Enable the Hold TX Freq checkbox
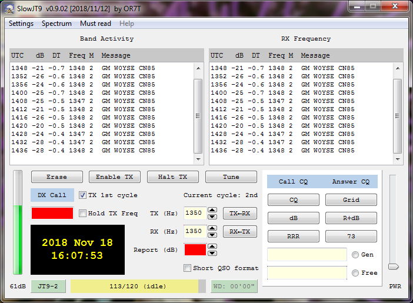This screenshot has width=413, height=303. click(x=82, y=213)
